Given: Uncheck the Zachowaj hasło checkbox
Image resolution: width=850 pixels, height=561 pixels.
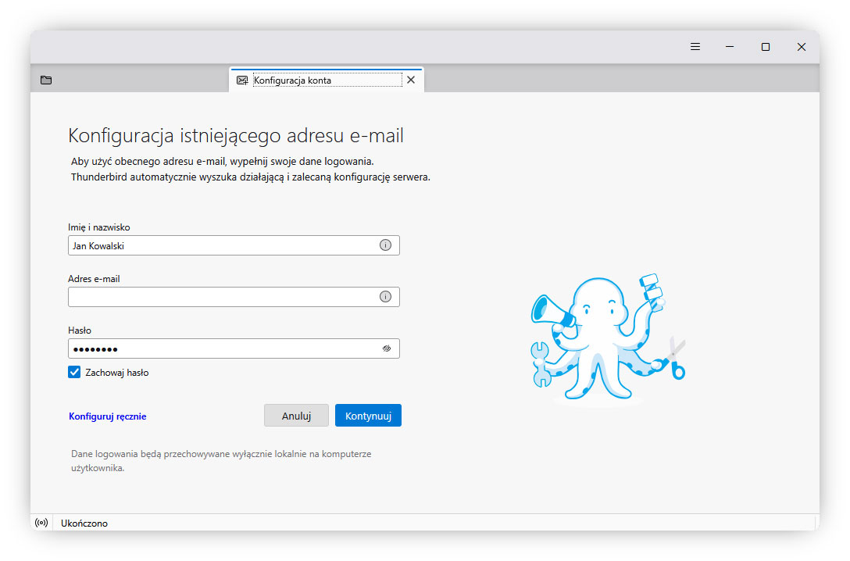Looking at the screenshot, I should click(x=73, y=372).
